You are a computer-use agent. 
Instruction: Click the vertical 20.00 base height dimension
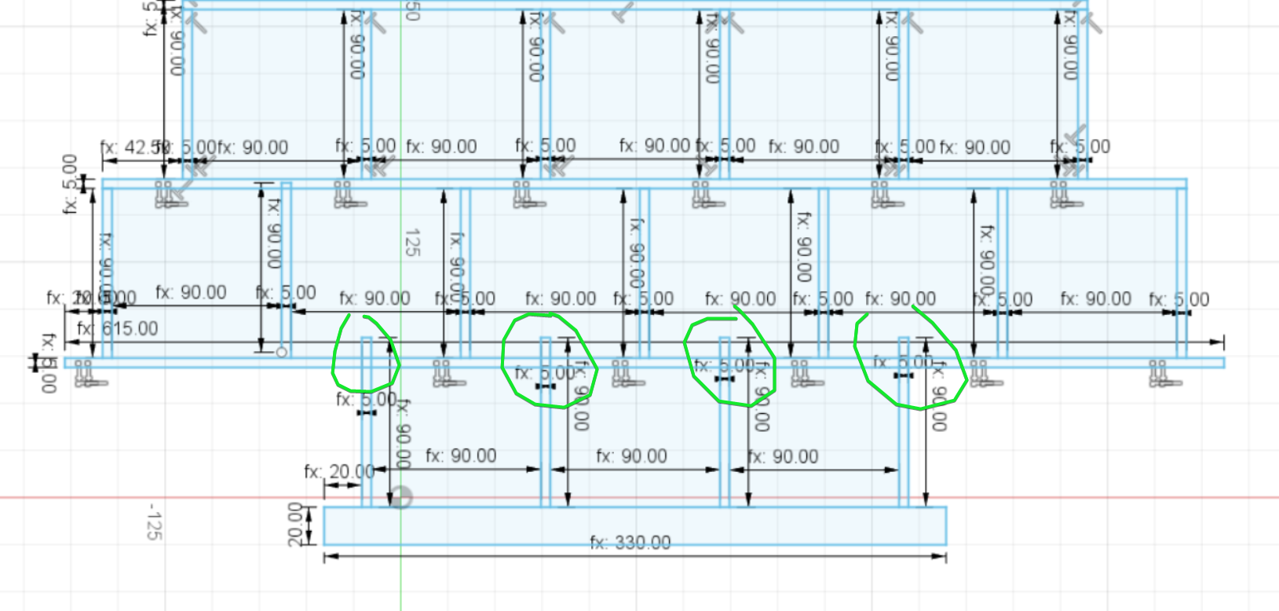tap(295, 525)
